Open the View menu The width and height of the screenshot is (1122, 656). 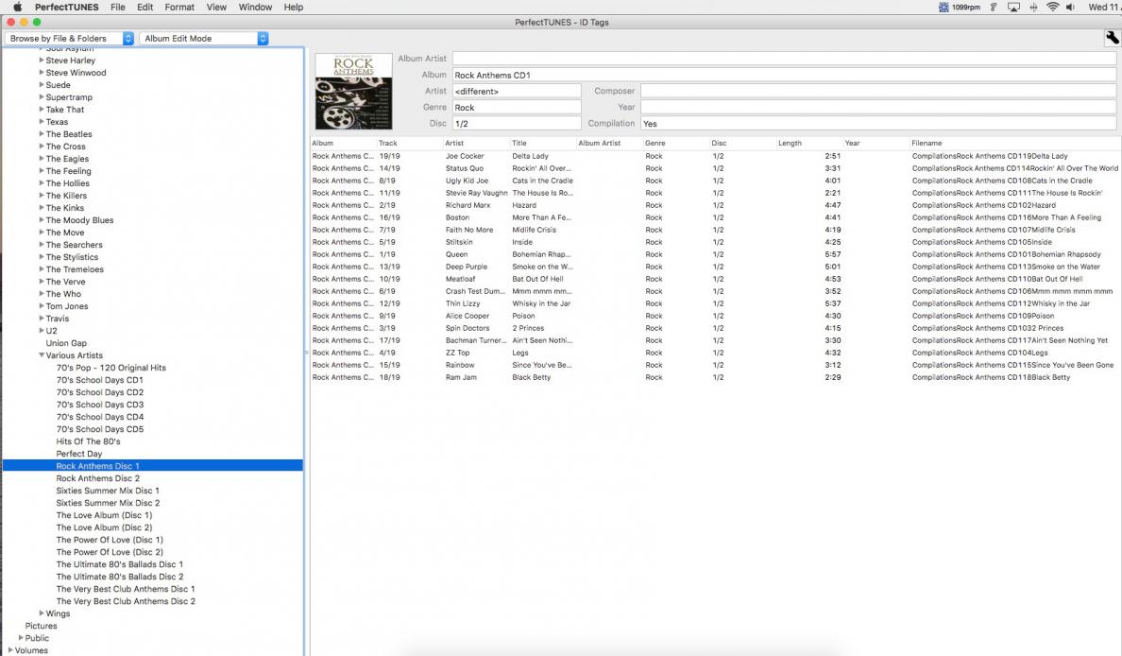click(216, 8)
